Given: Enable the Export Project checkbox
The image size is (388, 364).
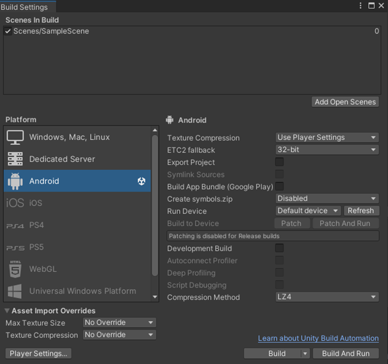Looking at the screenshot, I should point(279,162).
